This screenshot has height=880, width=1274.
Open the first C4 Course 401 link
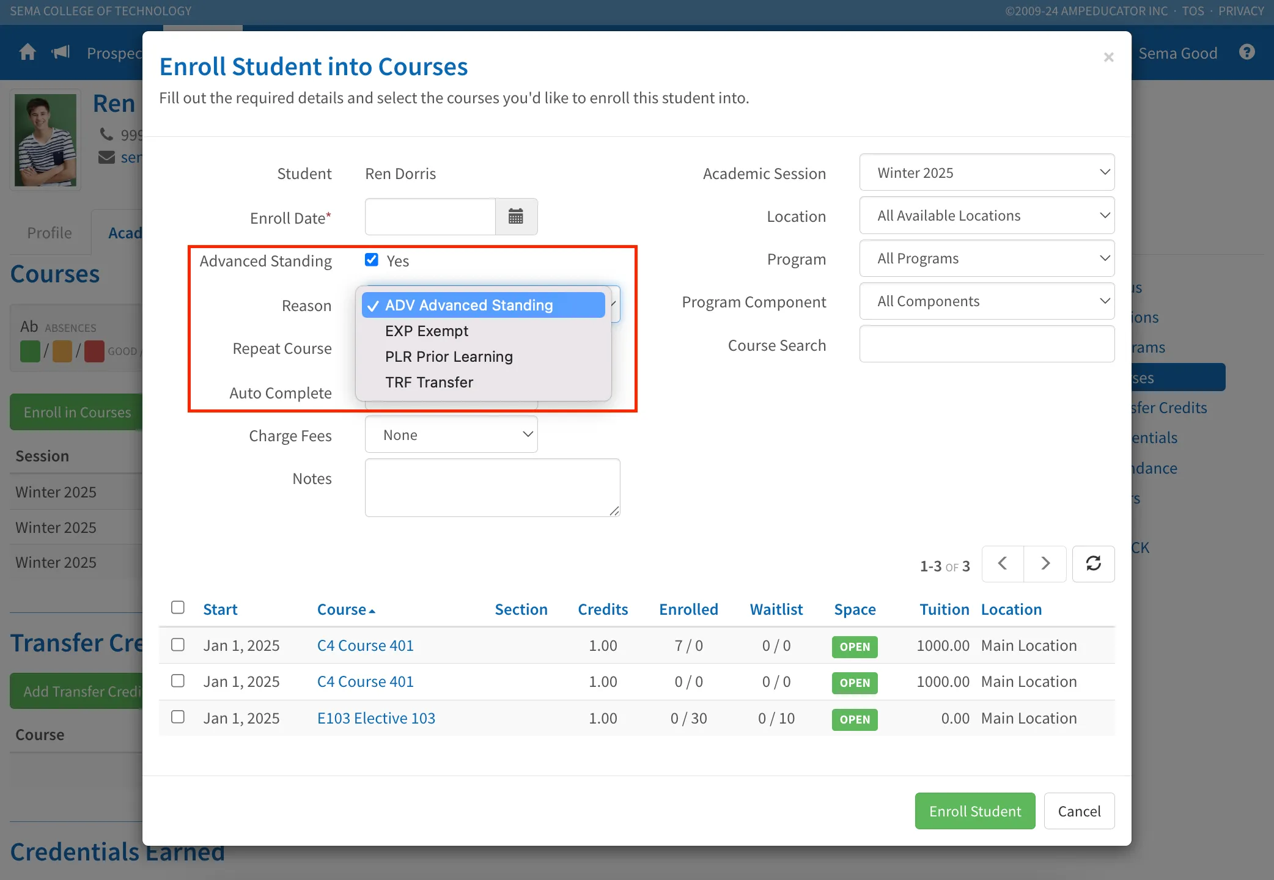pyautogui.click(x=365, y=645)
